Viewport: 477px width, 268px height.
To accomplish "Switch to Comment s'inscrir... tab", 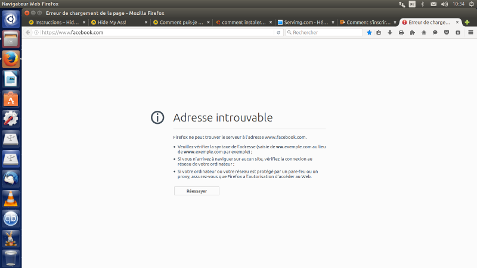I will point(368,23).
